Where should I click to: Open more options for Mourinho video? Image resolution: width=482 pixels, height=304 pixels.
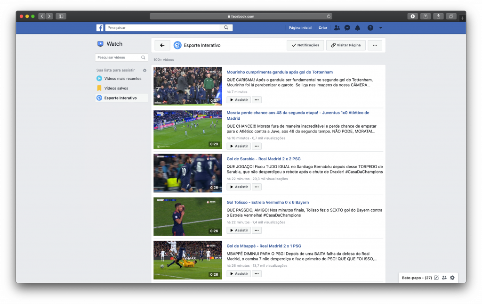tap(257, 100)
